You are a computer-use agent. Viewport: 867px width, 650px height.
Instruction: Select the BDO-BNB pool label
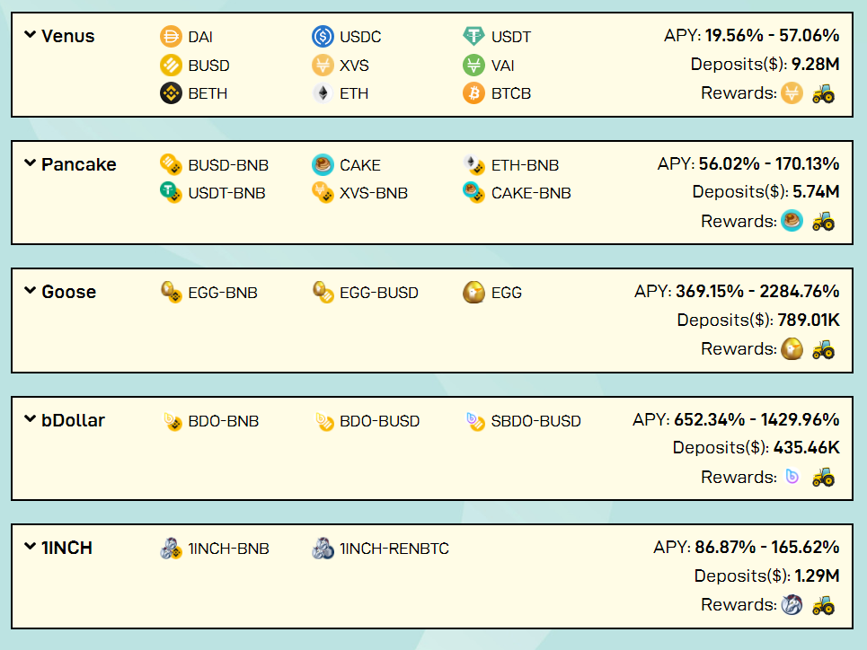(x=223, y=421)
